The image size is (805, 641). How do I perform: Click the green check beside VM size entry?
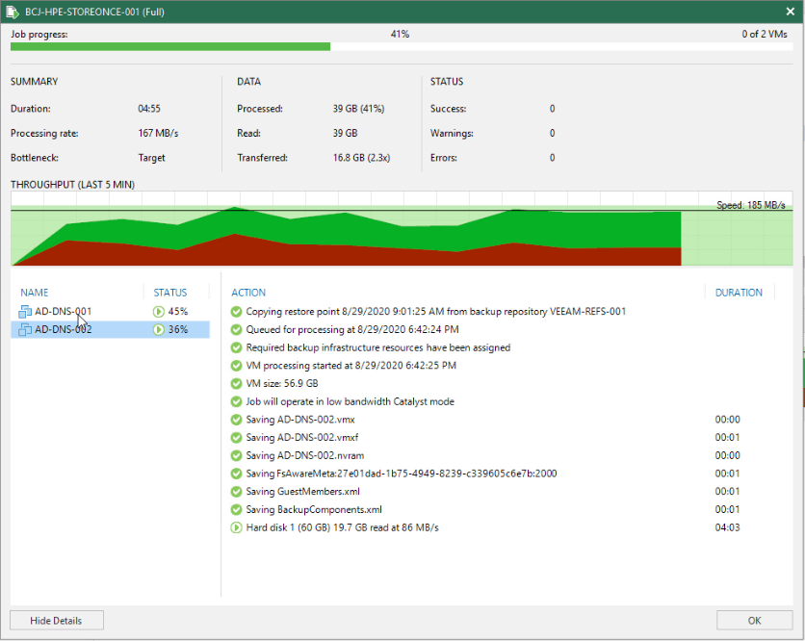236,383
